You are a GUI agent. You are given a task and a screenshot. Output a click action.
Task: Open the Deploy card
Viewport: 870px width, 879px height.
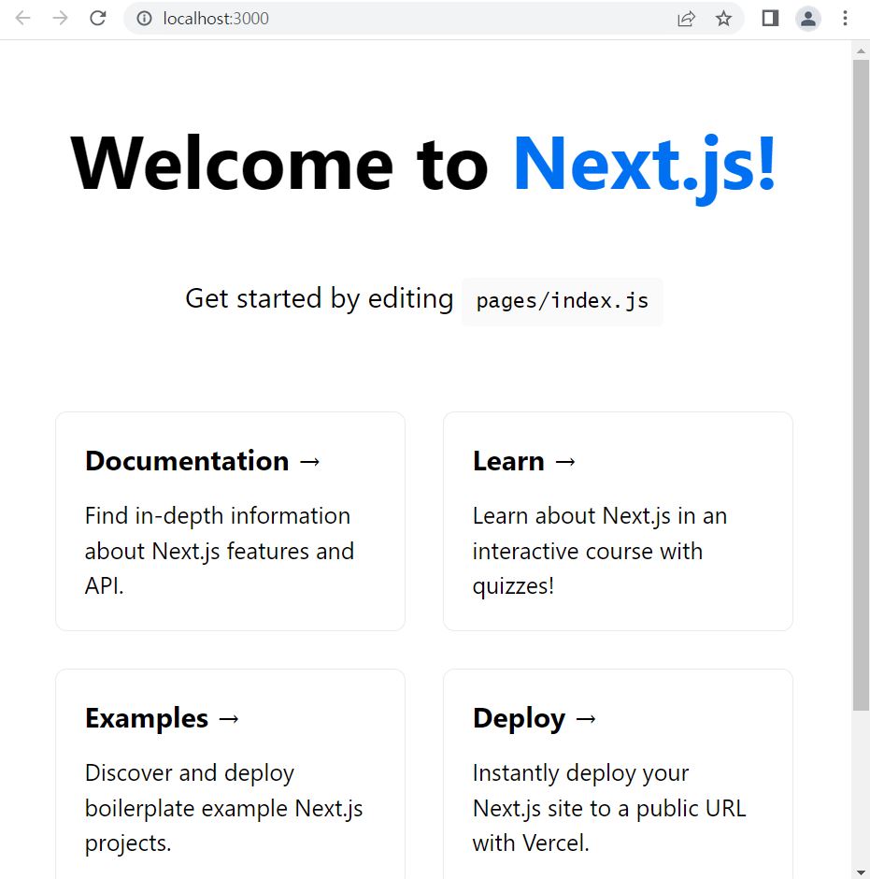(x=618, y=774)
